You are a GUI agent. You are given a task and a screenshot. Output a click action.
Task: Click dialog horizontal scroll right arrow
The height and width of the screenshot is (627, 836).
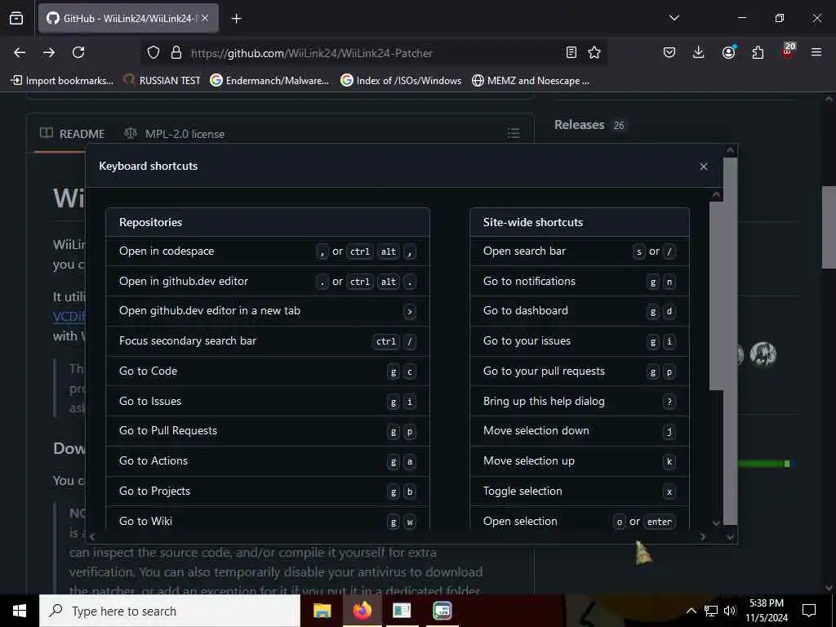click(x=703, y=537)
